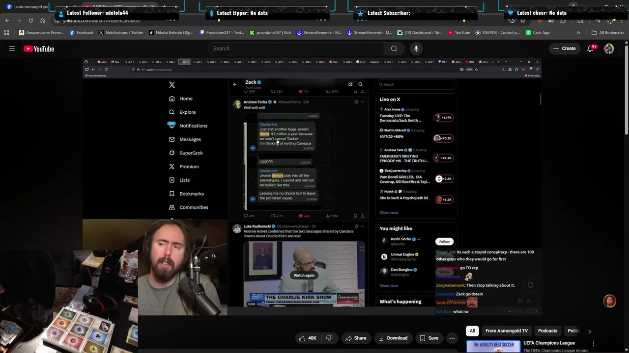
Task: Open Provolone247 Twitch bookmark
Action: point(222,33)
